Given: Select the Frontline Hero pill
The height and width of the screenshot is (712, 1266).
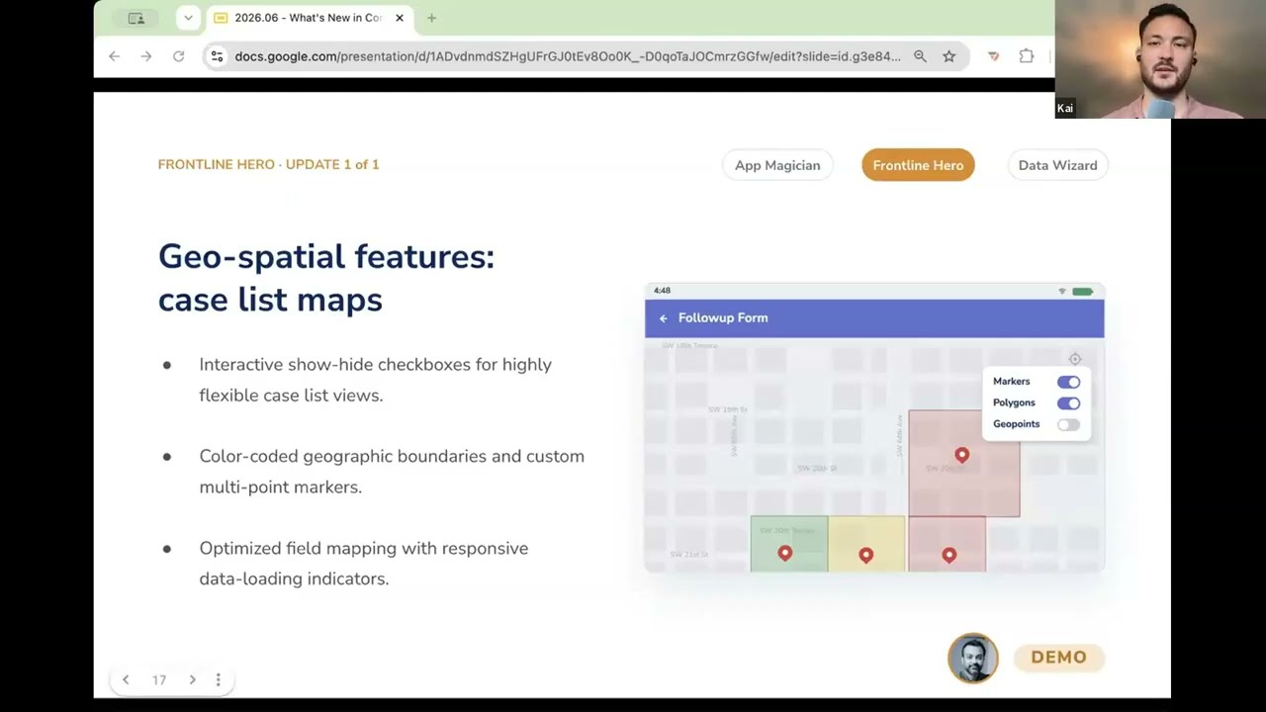Looking at the screenshot, I should (x=918, y=165).
